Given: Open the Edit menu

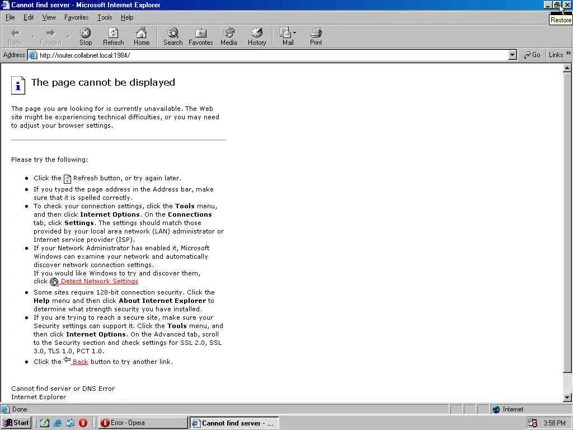Looking at the screenshot, I should (x=29, y=17).
